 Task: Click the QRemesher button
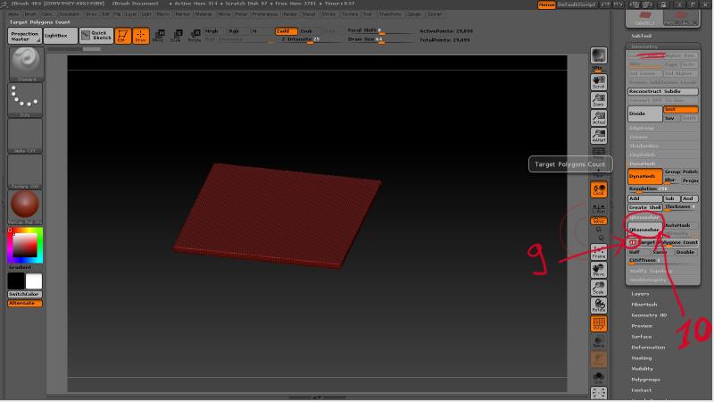pos(644,230)
